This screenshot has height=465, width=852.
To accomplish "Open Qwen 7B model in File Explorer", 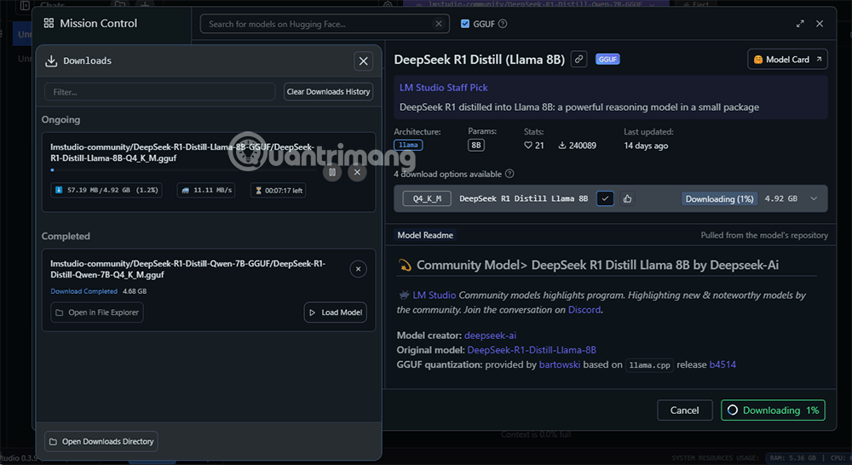I will [x=97, y=313].
